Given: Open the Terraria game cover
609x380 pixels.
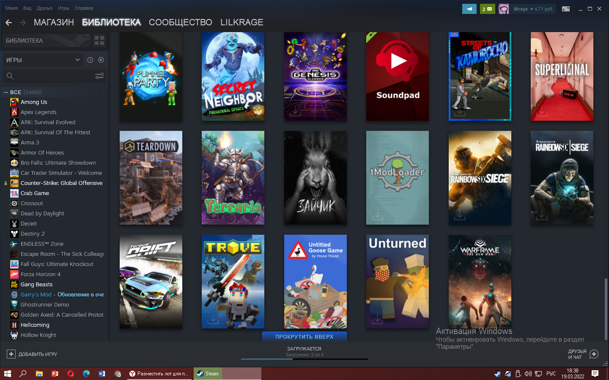Looking at the screenshot, I should (233, 178).
